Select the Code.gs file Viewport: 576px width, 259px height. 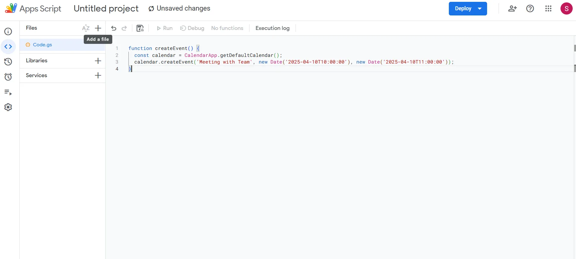(x=63, y=45)
